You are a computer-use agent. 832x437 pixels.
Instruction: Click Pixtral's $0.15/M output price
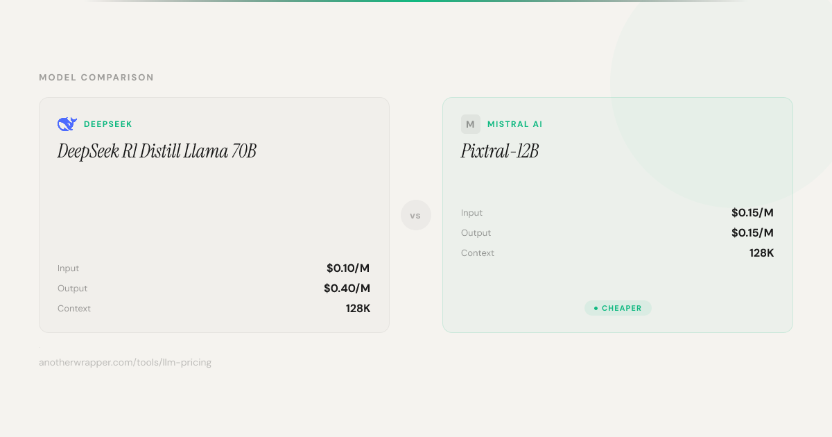(752, 233)
